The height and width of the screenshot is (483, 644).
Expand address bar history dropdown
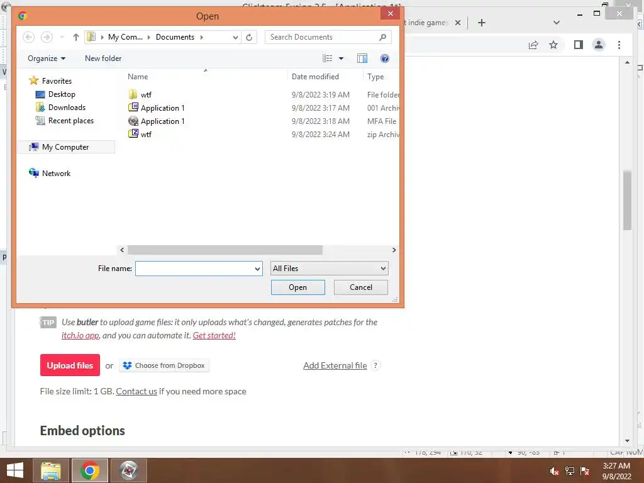click(235, 37)
